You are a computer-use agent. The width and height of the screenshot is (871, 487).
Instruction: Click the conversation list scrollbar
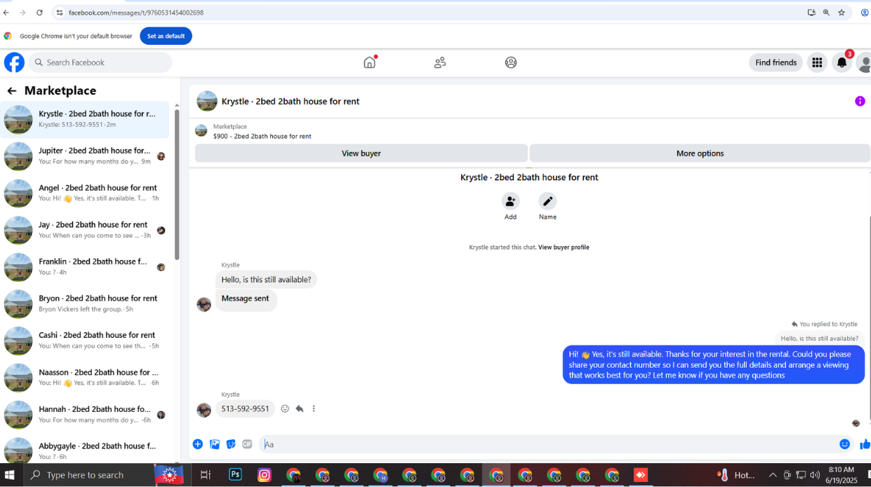point(177,184)
